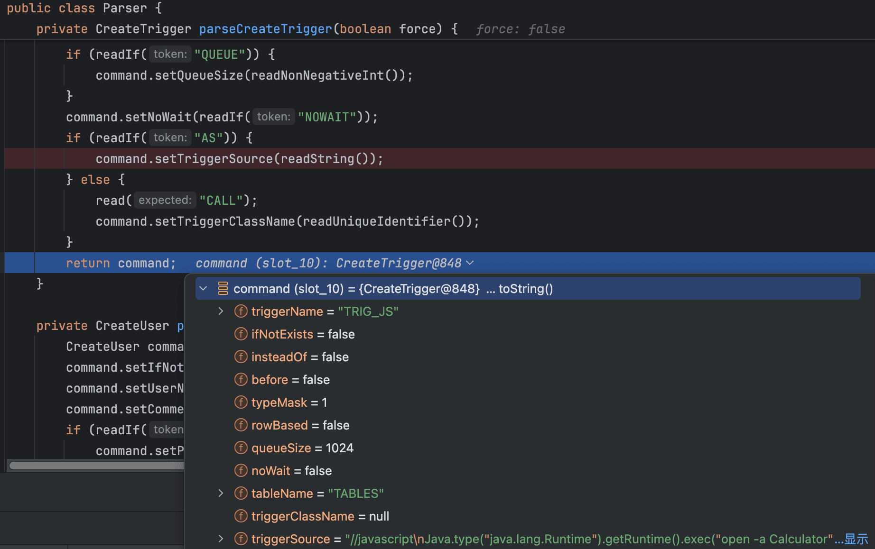Click the highlighted return command line
Image resolution: width=875 pixels, height=549 pixels.
[x=439, y=263]
